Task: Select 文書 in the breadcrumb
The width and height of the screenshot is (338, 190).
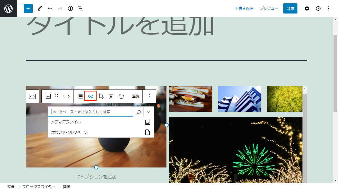Action: pyautogui.click(x=11, y=187)
